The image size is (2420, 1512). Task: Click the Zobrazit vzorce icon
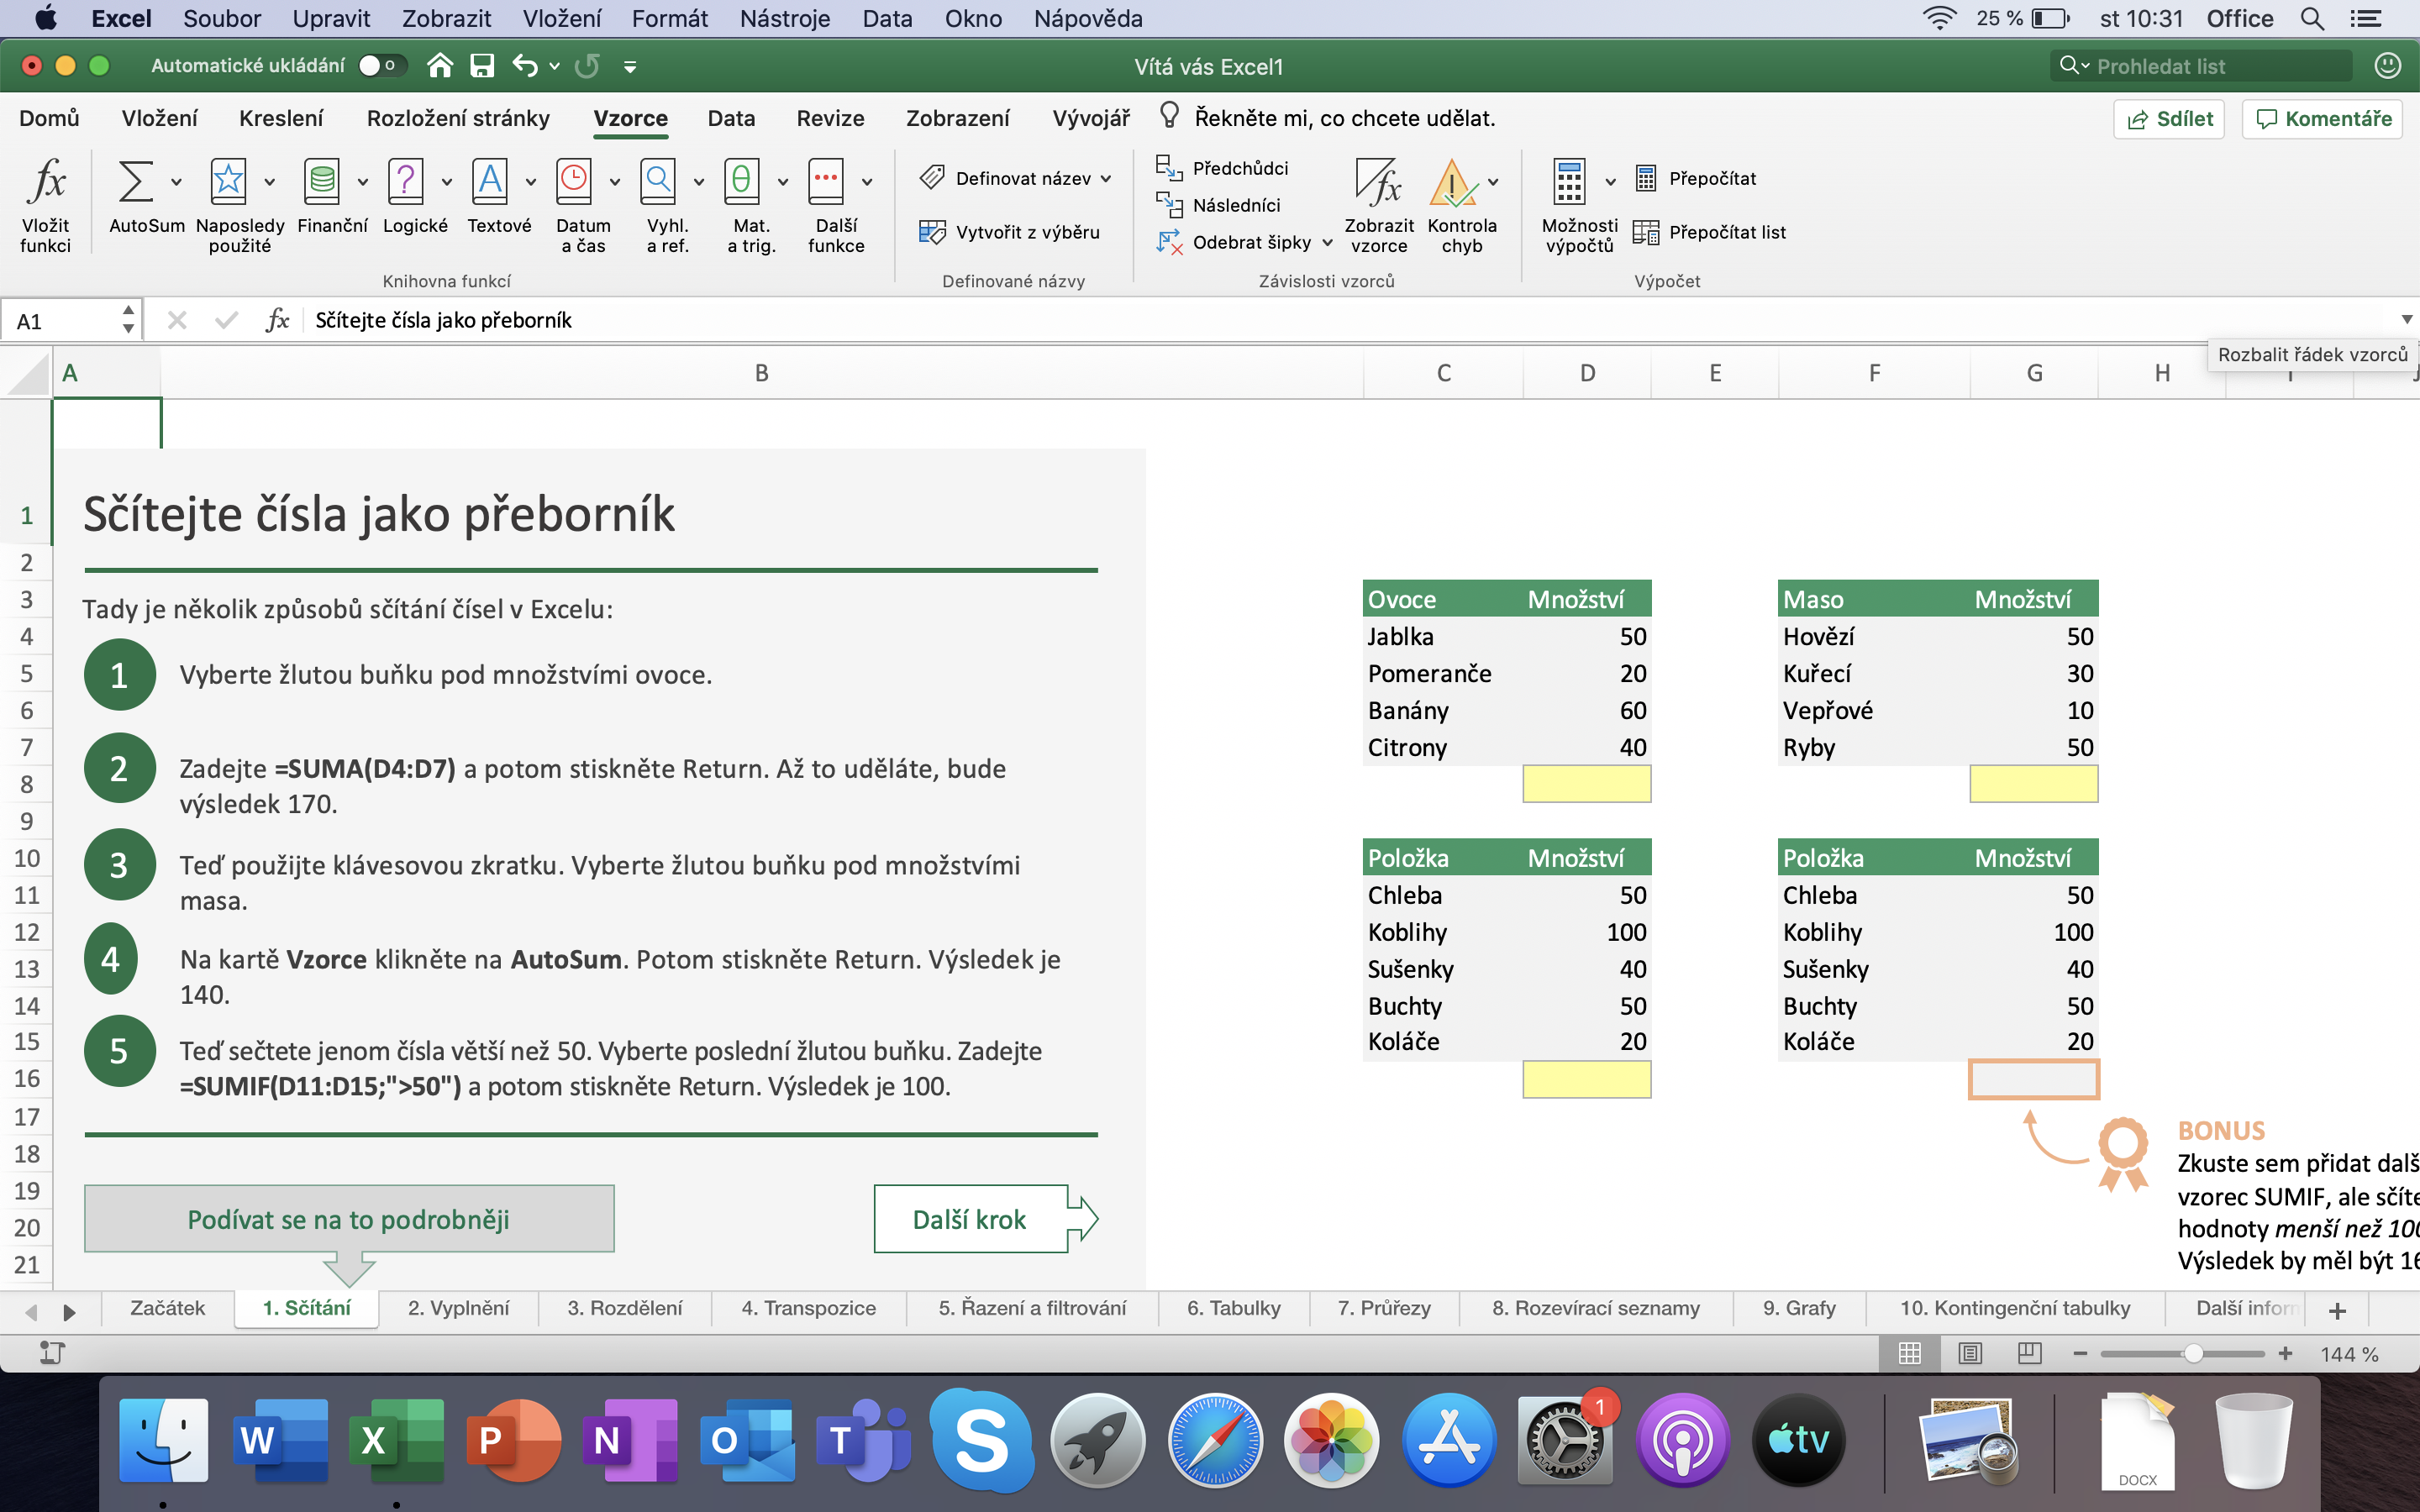click(x=1378, y=182)
